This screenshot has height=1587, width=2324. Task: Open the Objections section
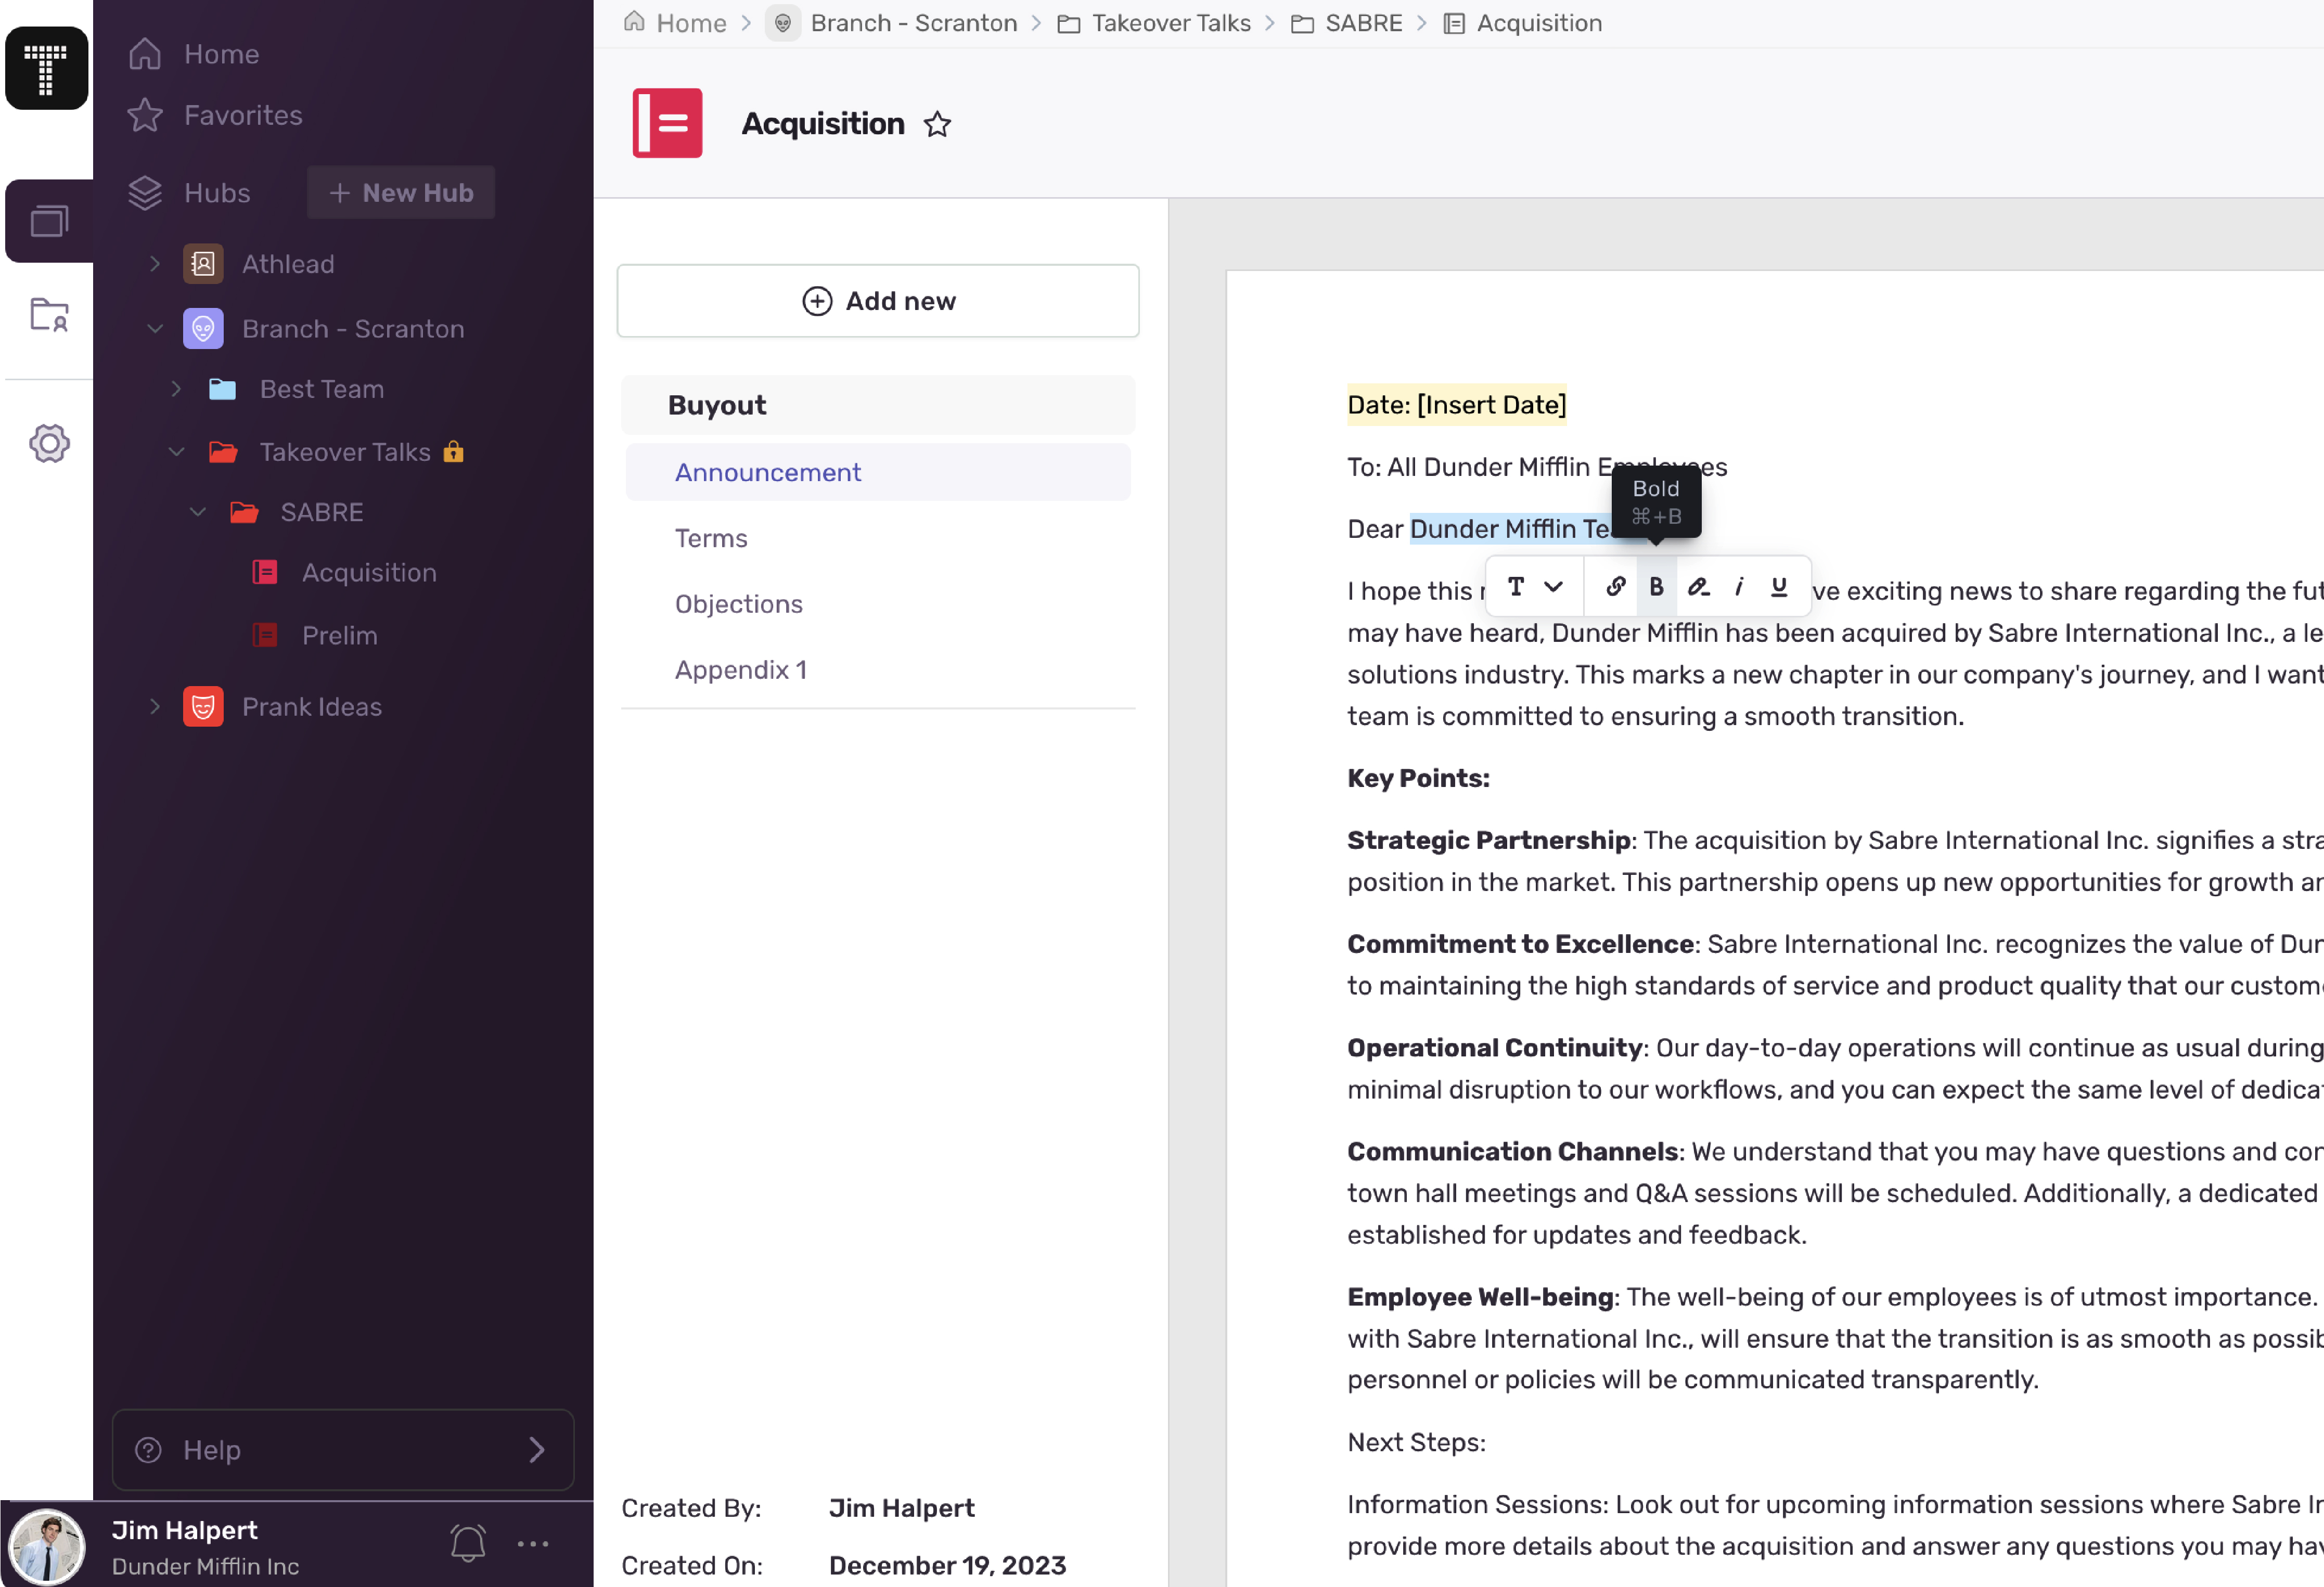pos(739,603)
